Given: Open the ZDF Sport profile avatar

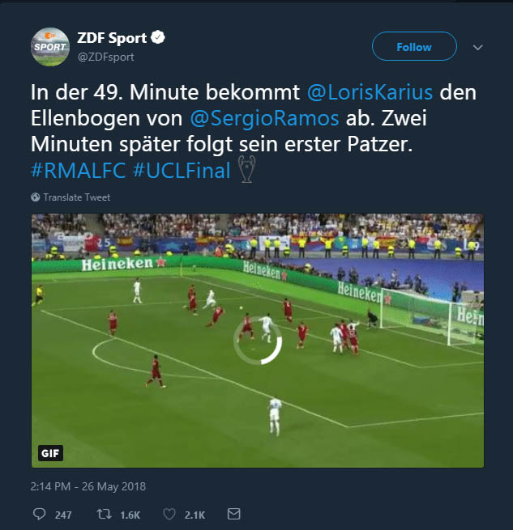Looking at the screenshot, I should click(x=50, y=47).
